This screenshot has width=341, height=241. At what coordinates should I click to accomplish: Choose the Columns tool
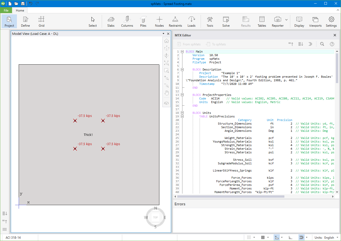(x=127, y=21)
